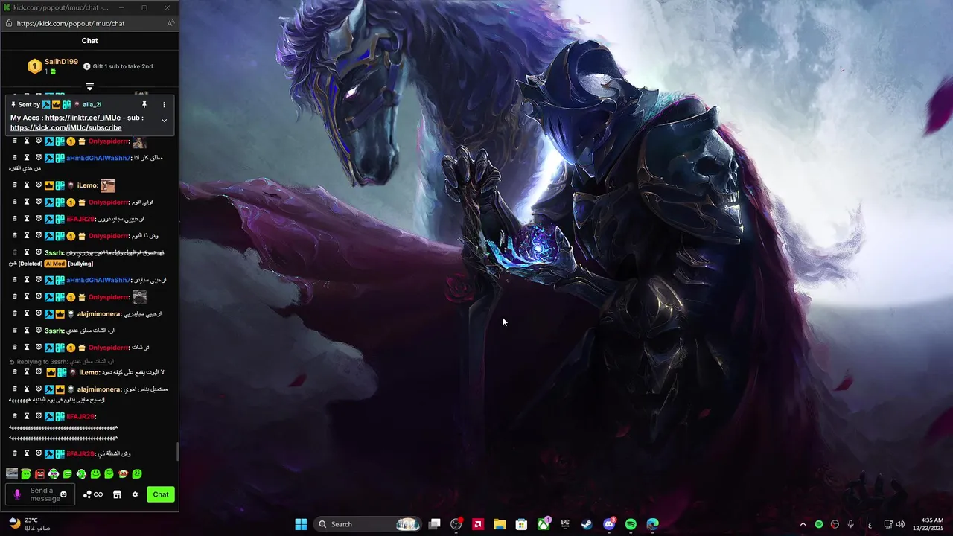Unpin the pinned message via pin icon
This screenshot has width=953, height=536.
(x=144, y=105)
